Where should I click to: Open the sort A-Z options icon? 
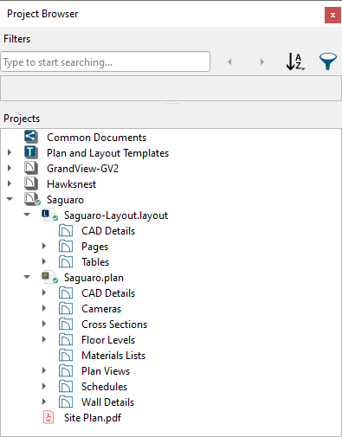(x=295, y=61)
